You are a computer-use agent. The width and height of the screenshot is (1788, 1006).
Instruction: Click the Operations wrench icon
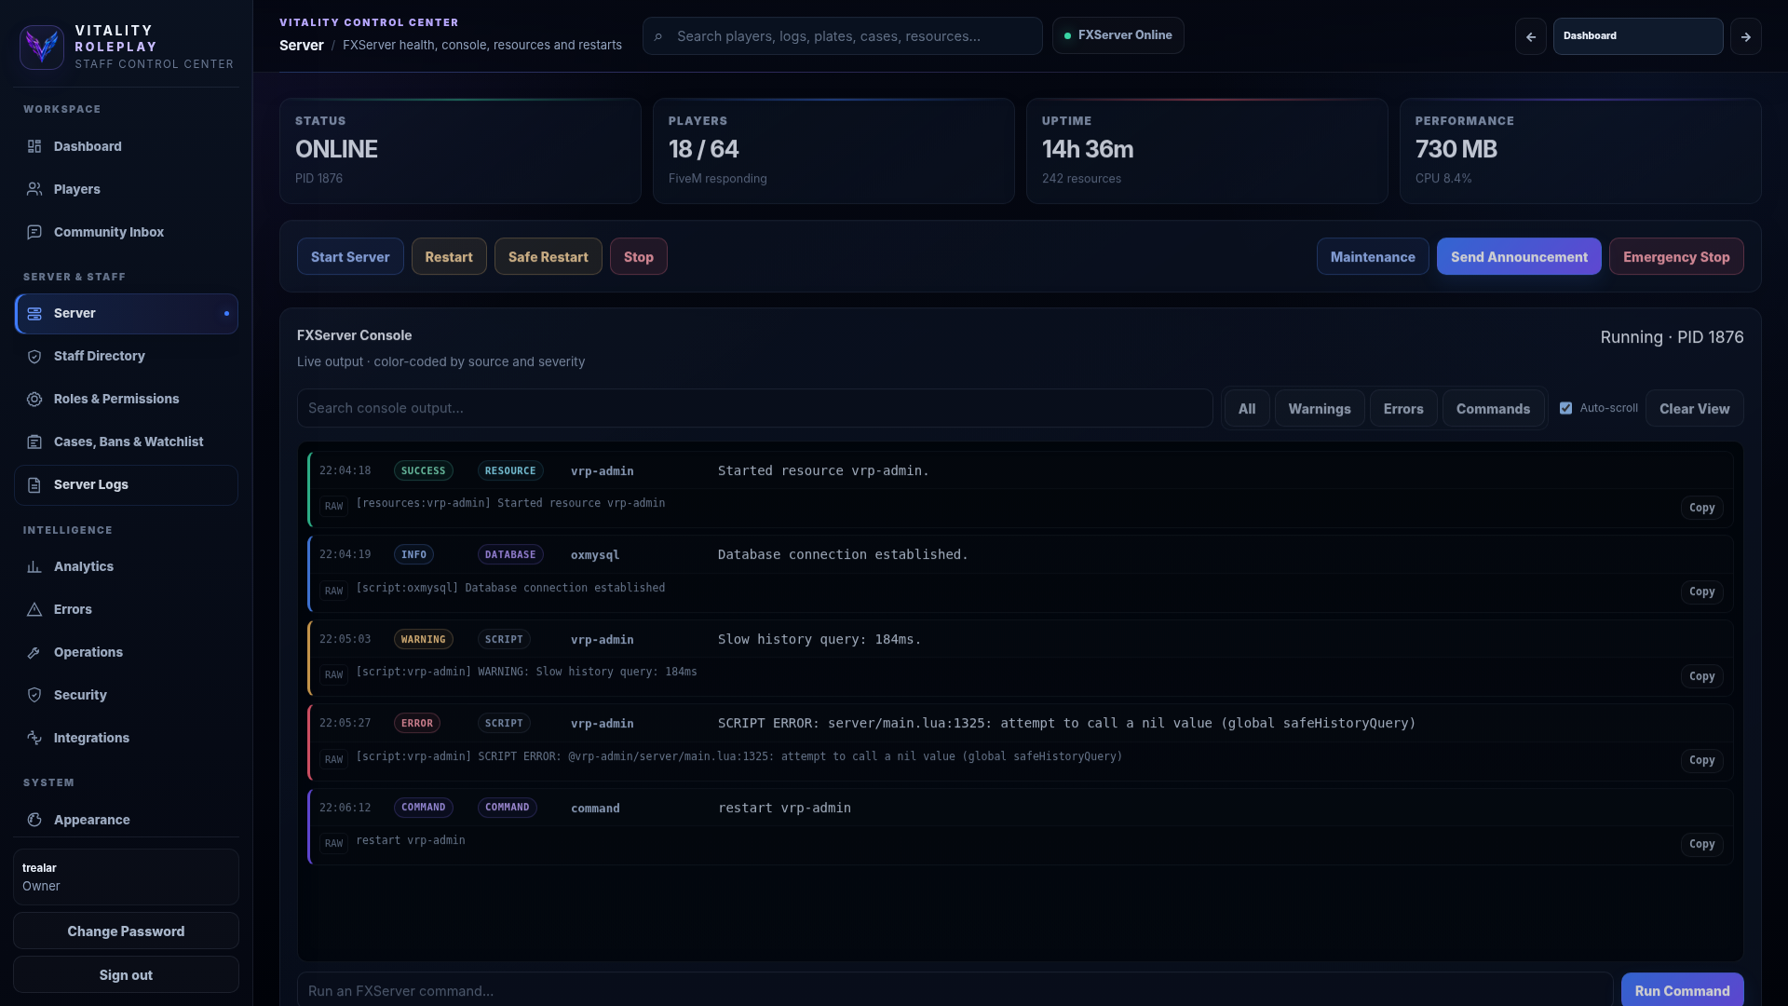pyautogui.click(x=34, y=653)
